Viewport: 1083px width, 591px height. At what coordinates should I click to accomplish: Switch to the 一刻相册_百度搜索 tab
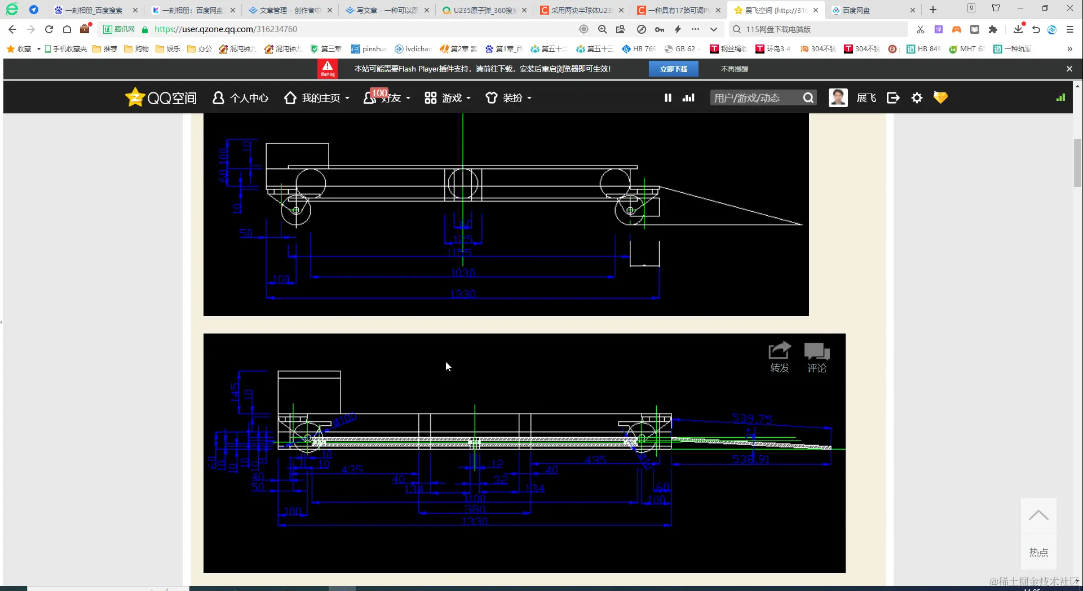click(x=94, y=10)
